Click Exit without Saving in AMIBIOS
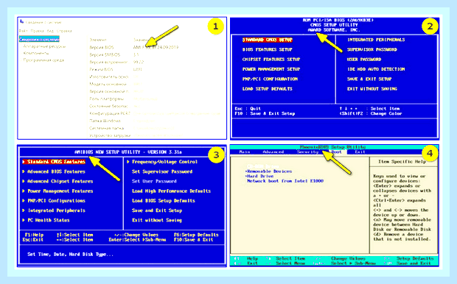The width and height of the screenshot is (457, 284). click(157, 220)
